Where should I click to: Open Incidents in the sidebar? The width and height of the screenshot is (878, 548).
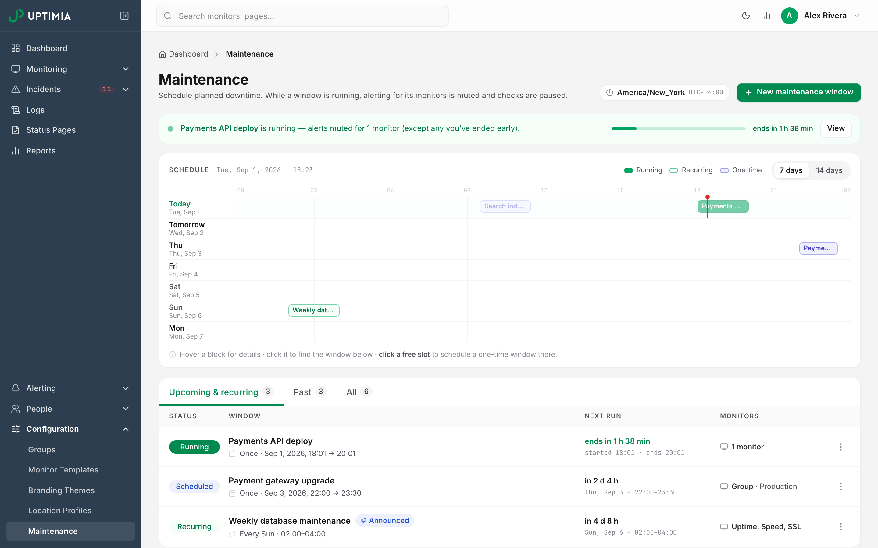coord(44,89)
